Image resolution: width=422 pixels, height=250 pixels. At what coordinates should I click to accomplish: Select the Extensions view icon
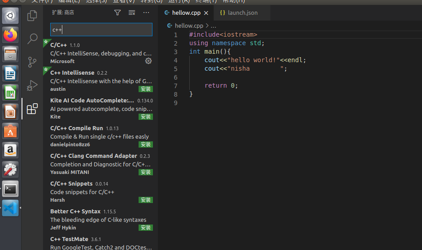pyautogui.click(x=32, y=109)
